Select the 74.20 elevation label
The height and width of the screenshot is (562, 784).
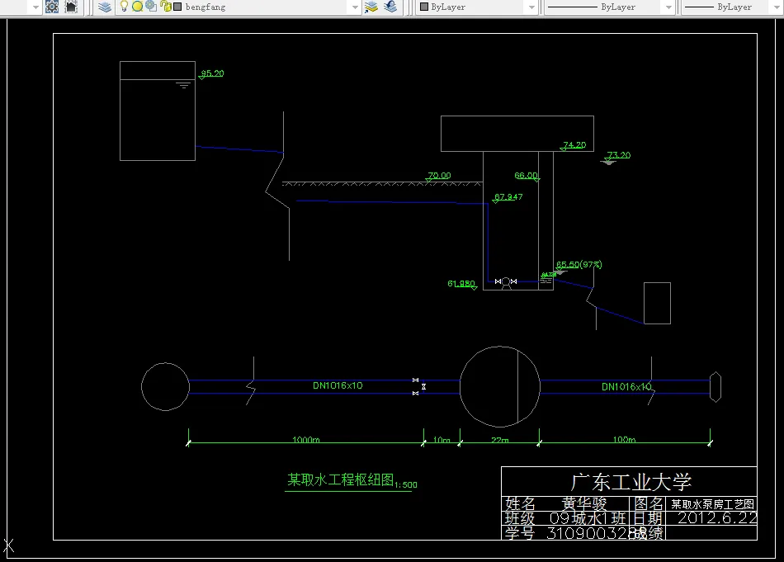pyautogui.click(x=574, y=145)
